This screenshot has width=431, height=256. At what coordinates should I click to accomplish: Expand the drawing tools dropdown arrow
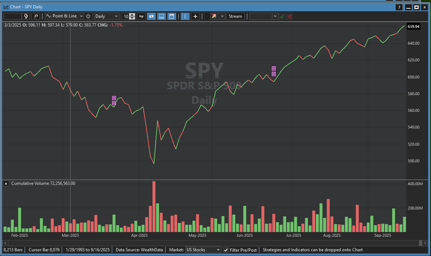click(222, 16)
